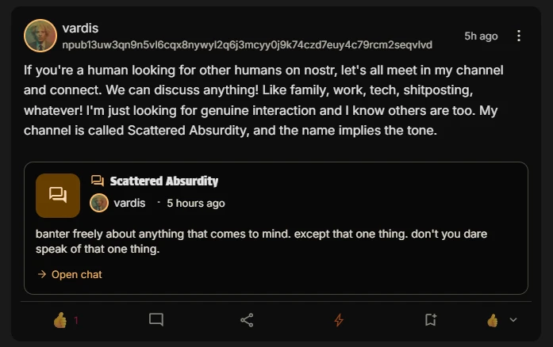Click the Scattered Absurdity channel title

pos(164,181)
